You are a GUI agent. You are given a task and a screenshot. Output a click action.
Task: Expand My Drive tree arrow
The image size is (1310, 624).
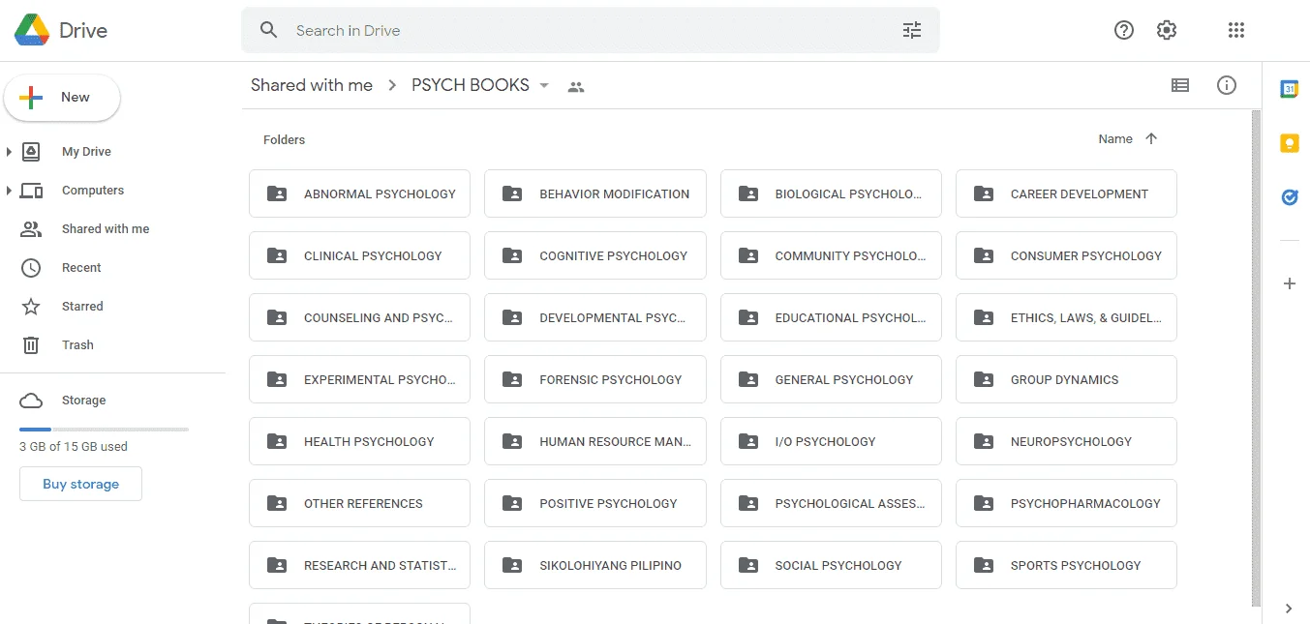[x=9, y=152]
